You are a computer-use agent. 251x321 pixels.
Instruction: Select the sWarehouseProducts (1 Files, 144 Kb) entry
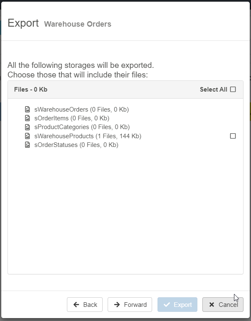click(88, 136)
